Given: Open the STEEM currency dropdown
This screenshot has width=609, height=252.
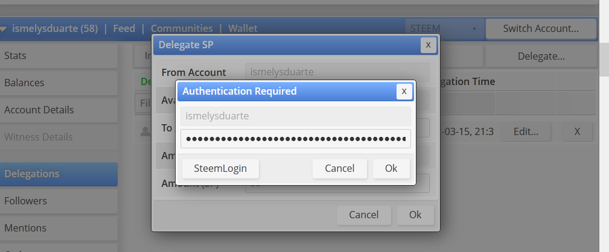Looking at the screenshot, I should coord(444,29).
